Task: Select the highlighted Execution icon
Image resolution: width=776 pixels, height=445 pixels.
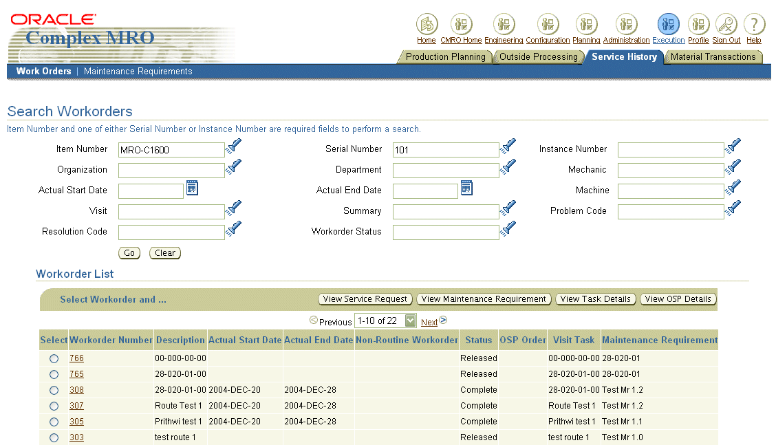Action: pyautogui.click(x=668, y=24)
